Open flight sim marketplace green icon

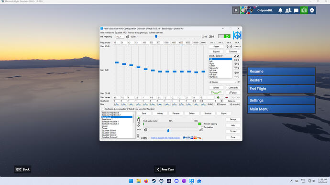(304, 10)
